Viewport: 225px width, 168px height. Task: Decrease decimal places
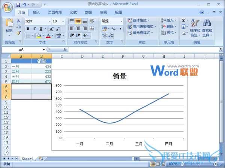[111, 36]
